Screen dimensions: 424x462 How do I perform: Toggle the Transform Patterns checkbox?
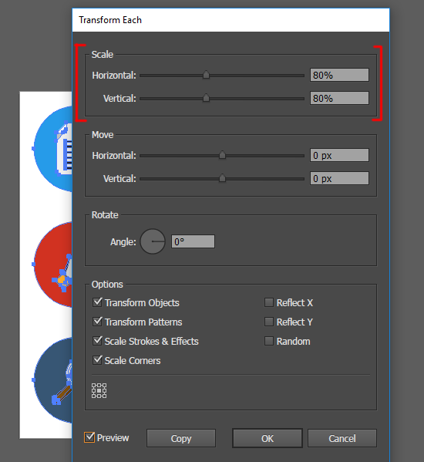coord(97,322)
